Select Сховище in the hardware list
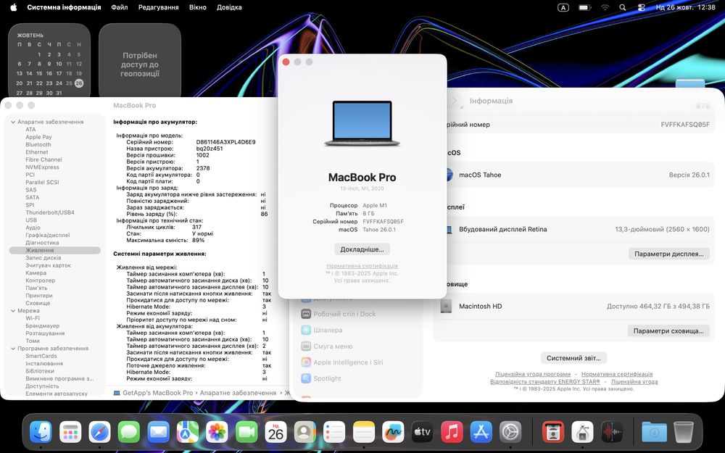 (38, 303)
